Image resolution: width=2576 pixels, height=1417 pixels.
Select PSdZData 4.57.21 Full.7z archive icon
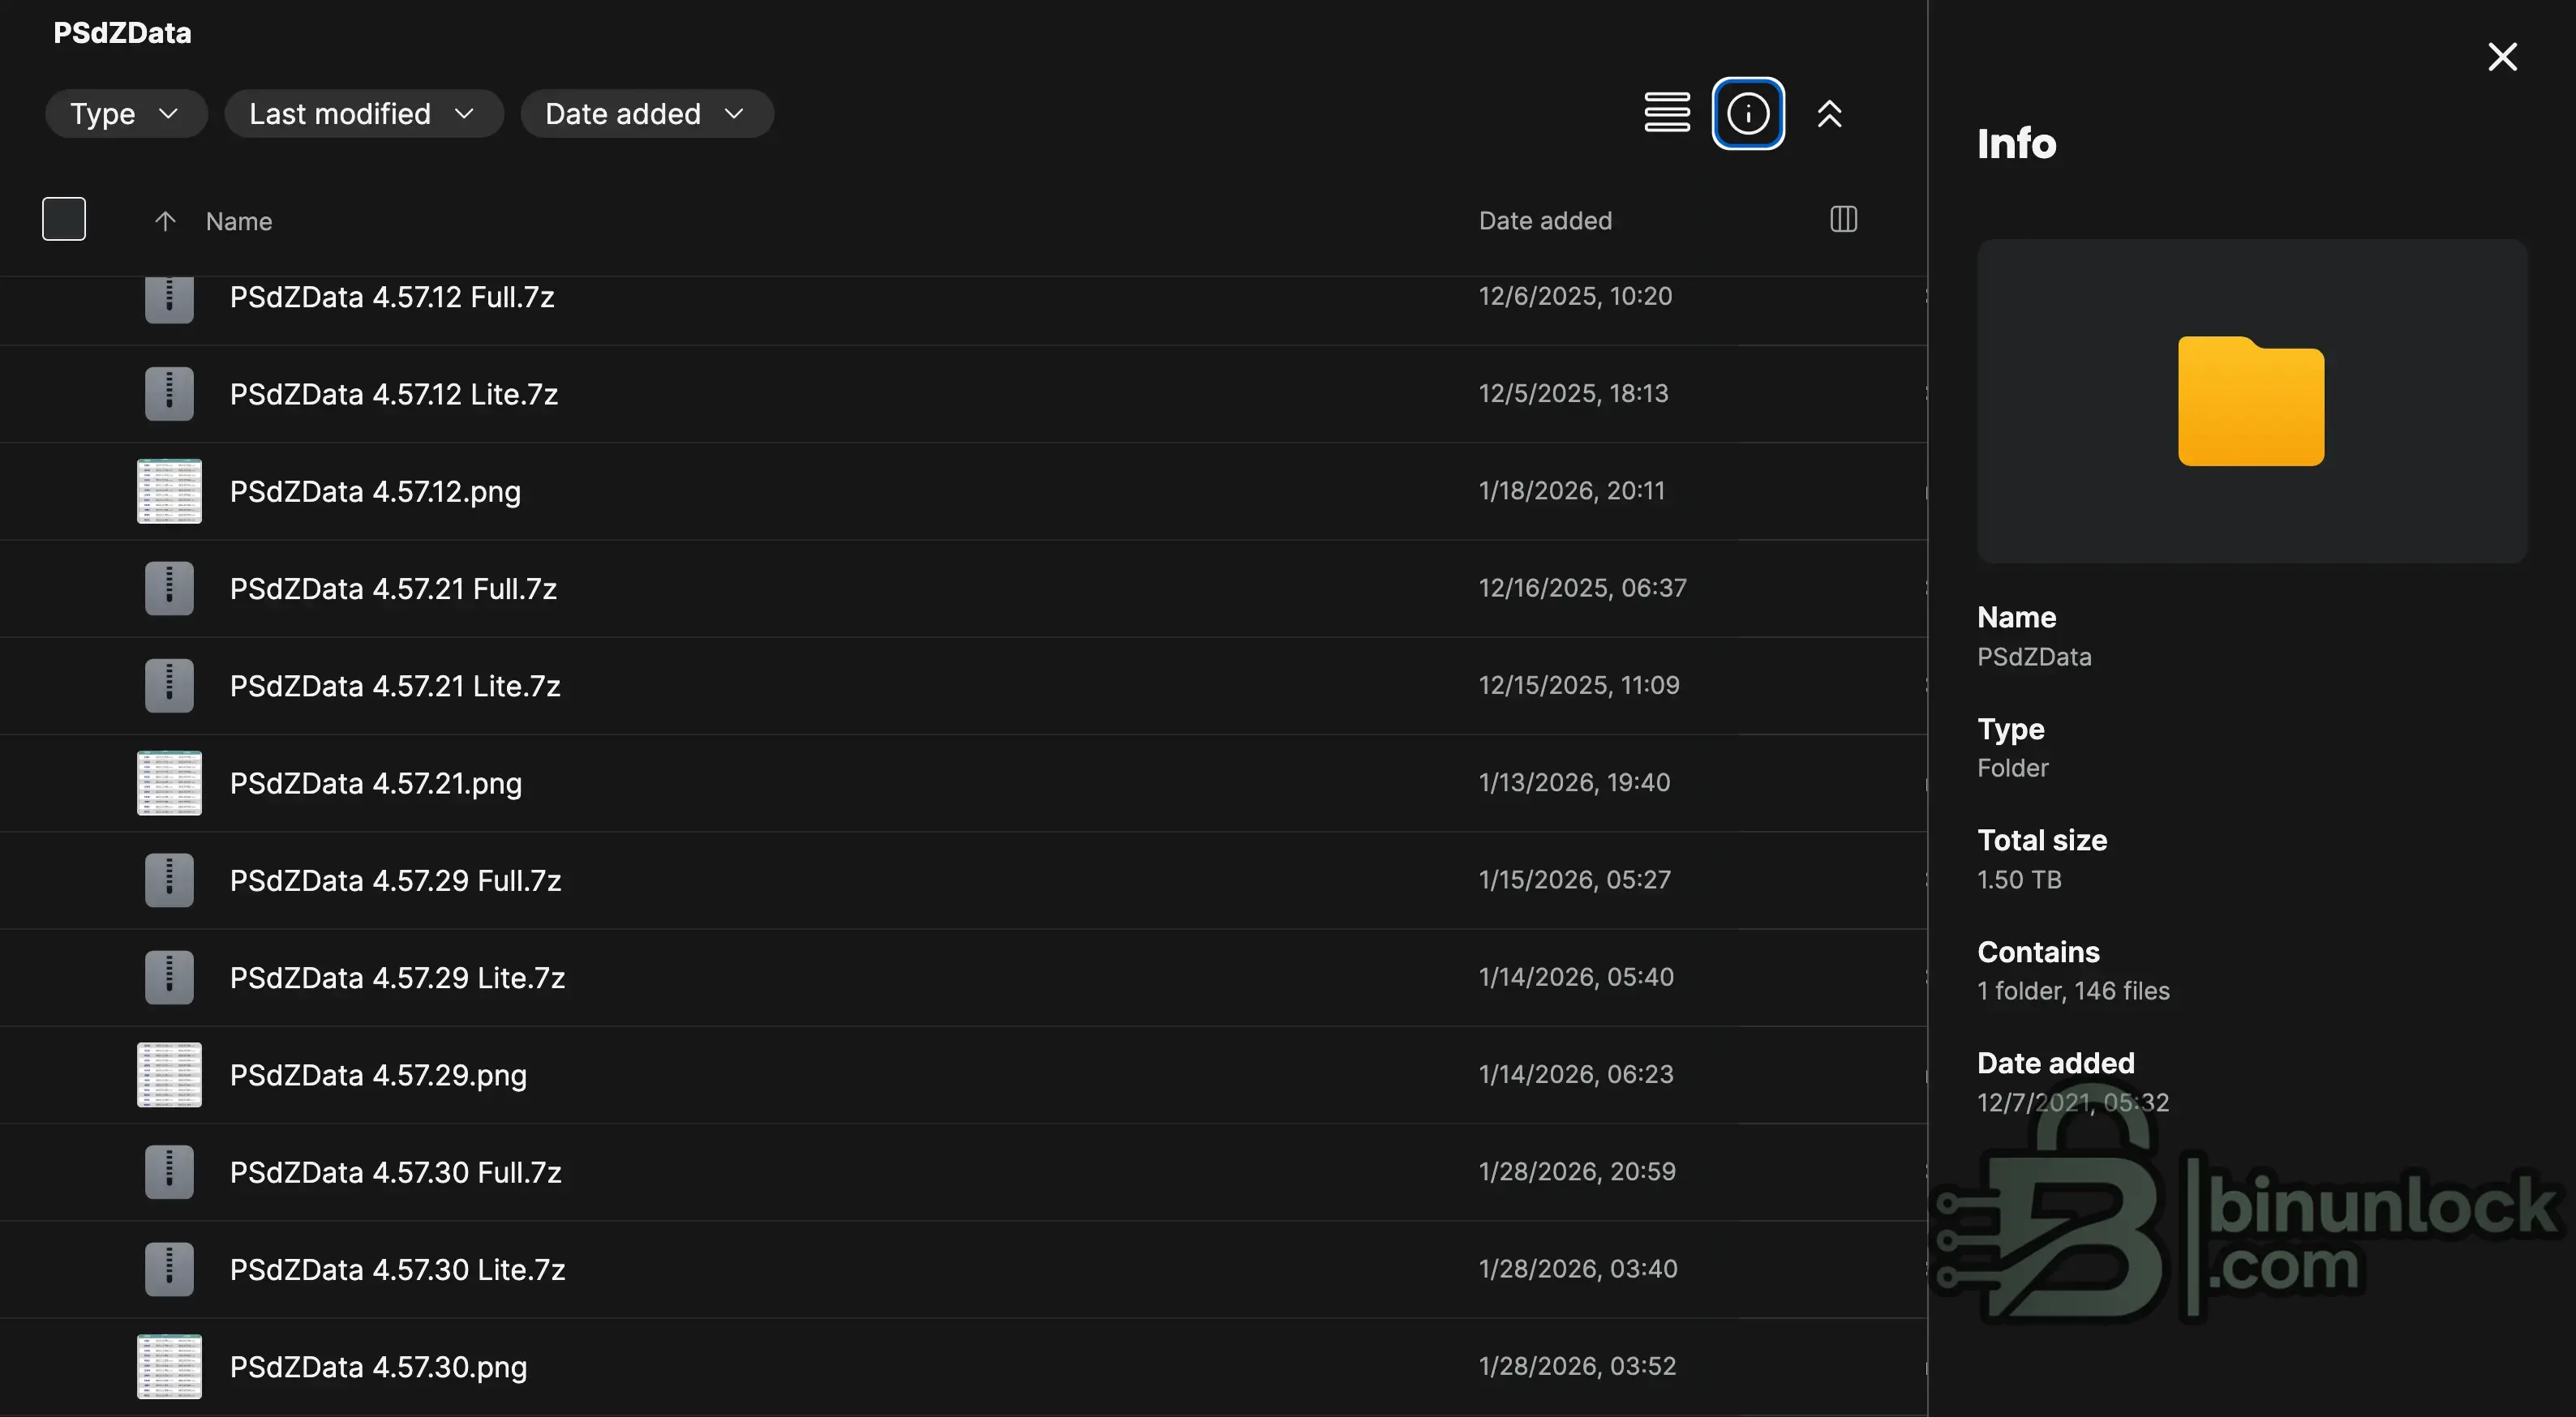coord(169,589)
